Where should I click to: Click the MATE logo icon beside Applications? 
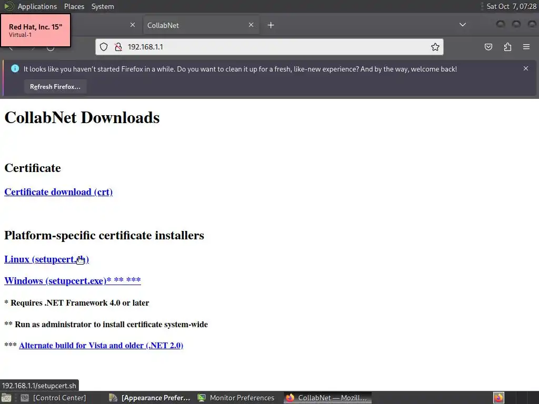point(8,6)
